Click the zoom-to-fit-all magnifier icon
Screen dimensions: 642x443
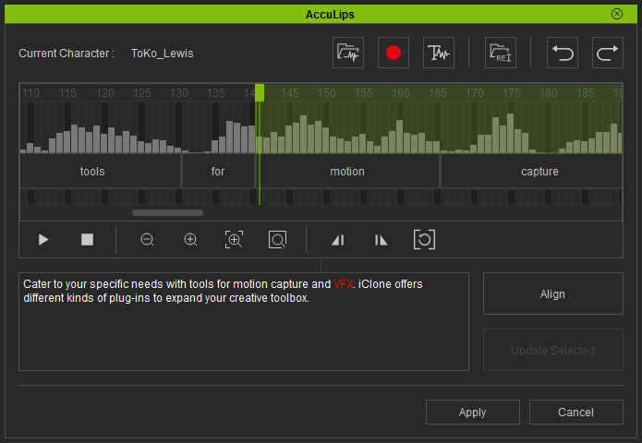(x=278, y=240)
